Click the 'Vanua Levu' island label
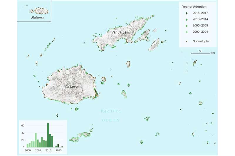 [121, 32]
